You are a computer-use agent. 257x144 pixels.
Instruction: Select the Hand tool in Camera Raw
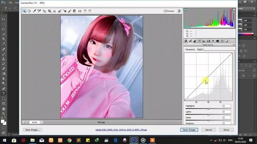[x=29, y=11]
